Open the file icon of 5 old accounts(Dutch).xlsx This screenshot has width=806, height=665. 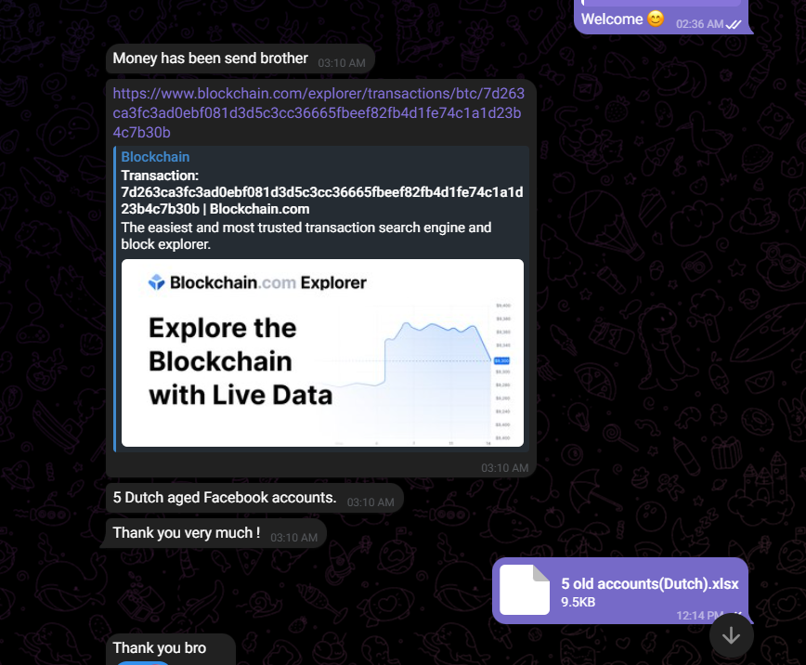click(x=525, y=590)
